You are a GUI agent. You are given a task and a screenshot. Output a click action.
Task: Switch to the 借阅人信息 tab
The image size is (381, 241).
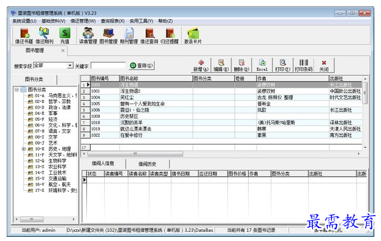tap(103, 163)
